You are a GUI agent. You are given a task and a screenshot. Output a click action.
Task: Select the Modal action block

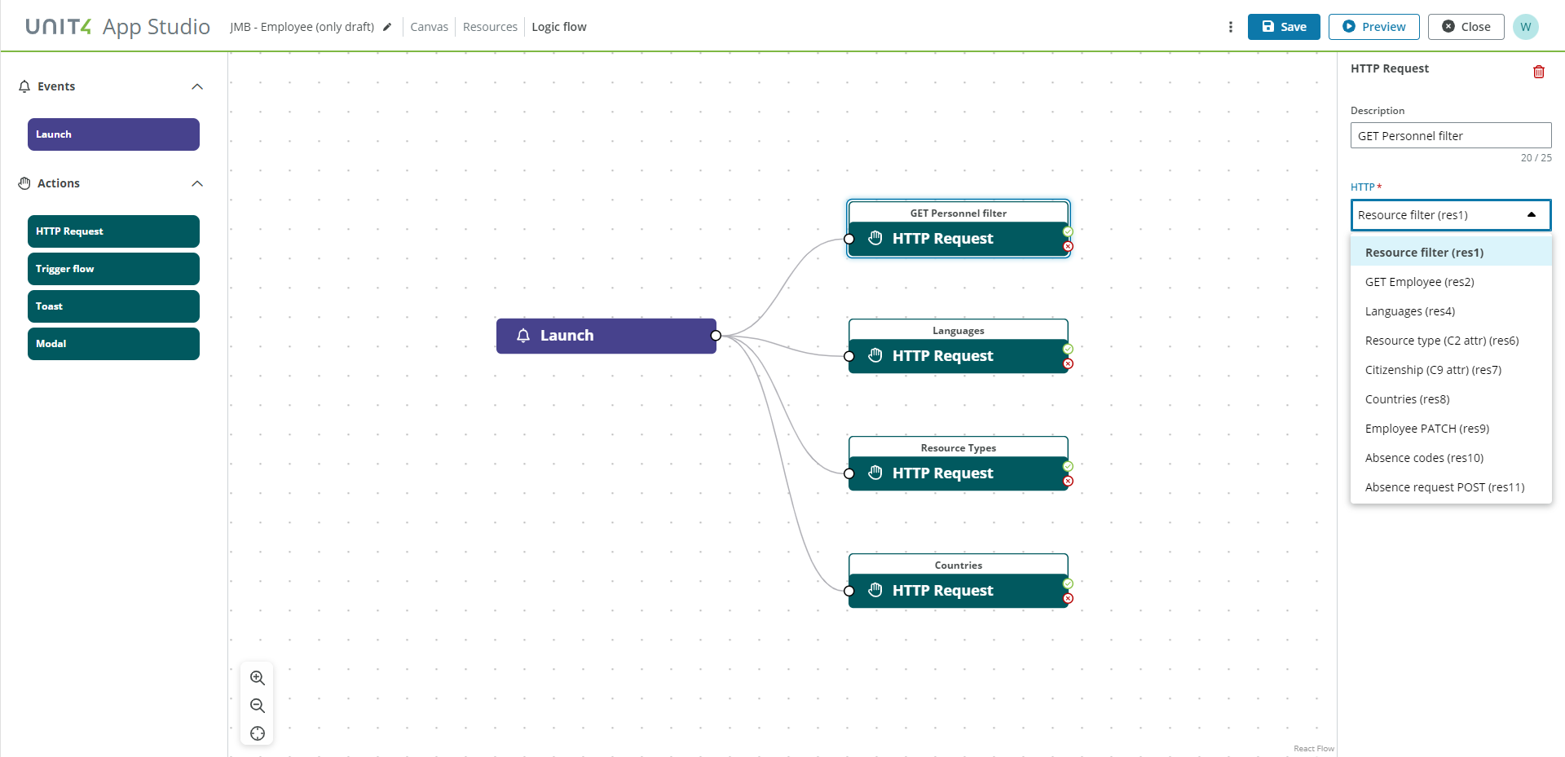click(113, 344)
